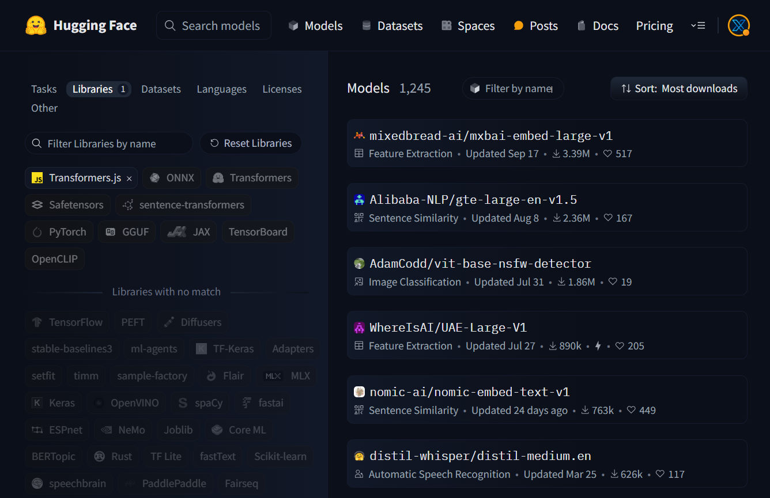Screen dimensions: 770x498
Task: Remove the Transformers.js filter with its x
Action: point(129,178)
